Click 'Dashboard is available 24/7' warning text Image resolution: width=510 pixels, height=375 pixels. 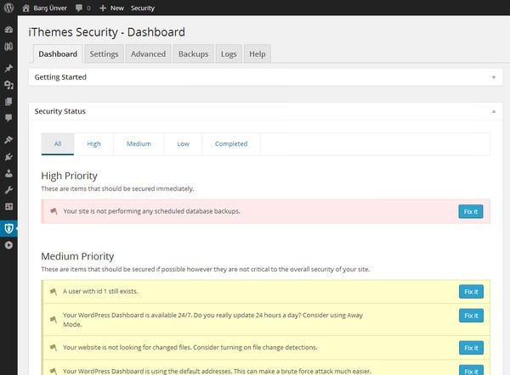[212, 320]
